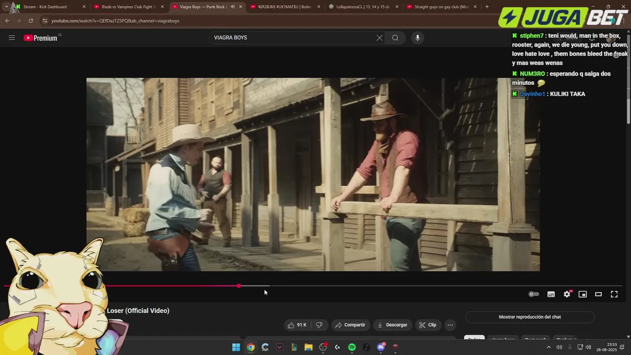
Task: Run search with the magnifier button
Action: (x=395, y=37)
